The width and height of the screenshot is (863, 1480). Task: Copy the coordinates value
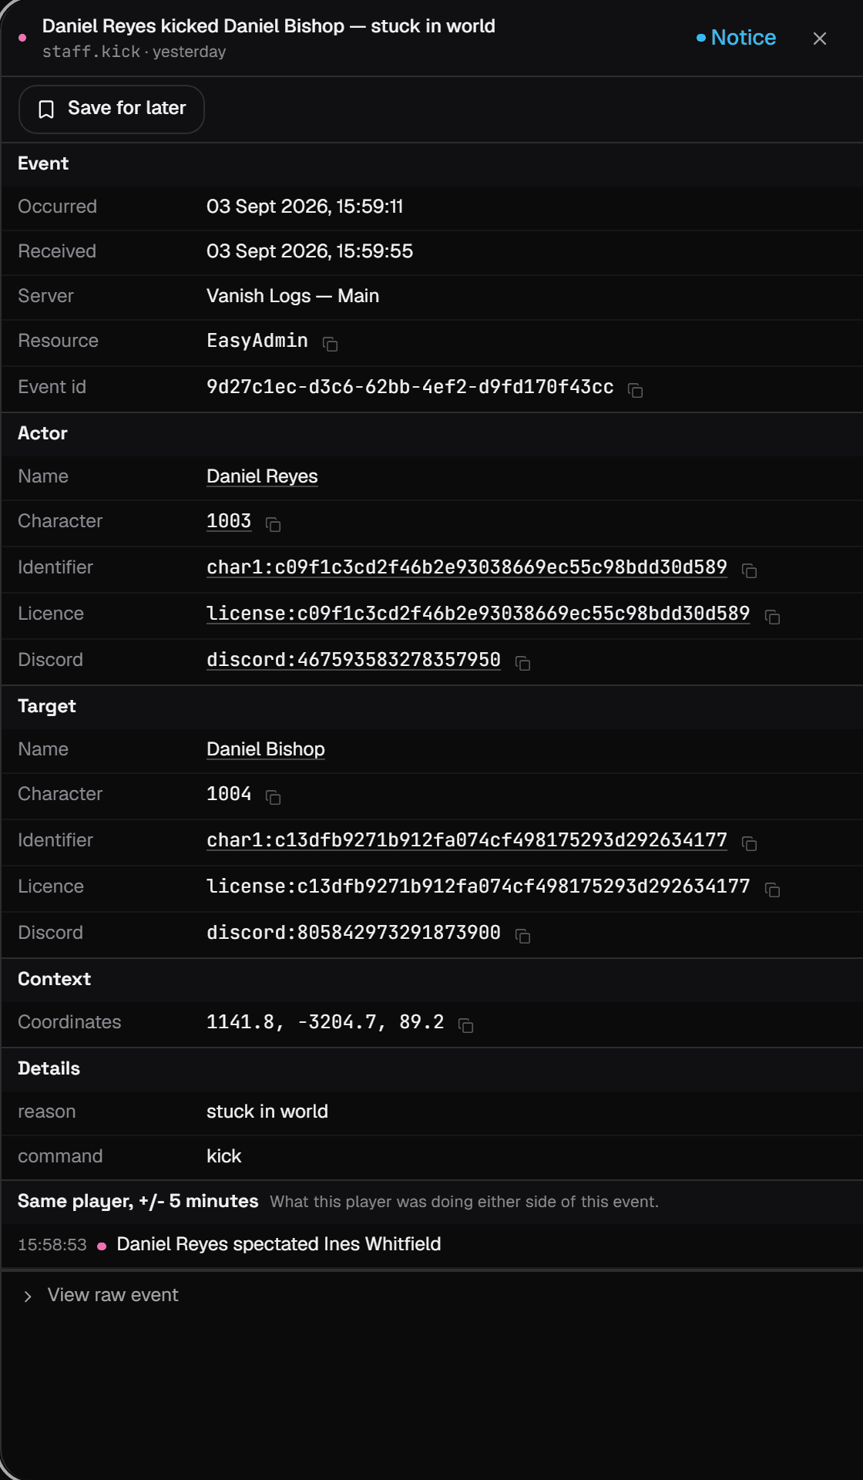pyautogui.click(x=465, y=1025)
